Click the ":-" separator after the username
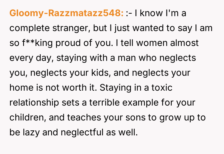The width and height of the screenshot is (224, 154). click(x=129, y=13)
